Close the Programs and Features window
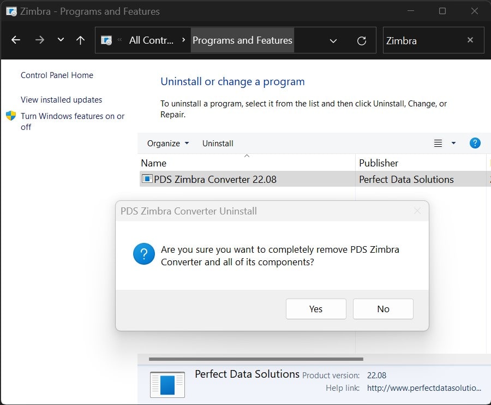The height and width of the screenshot is (405, 491). pos(475,11)
